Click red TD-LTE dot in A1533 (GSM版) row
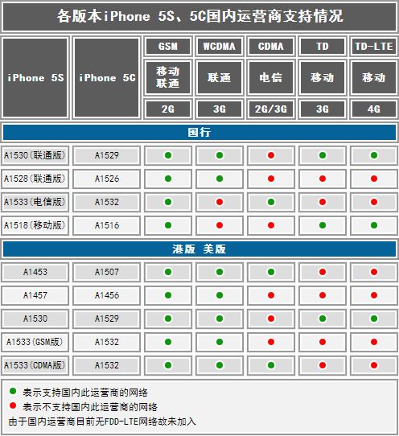Viewport: 399px width, 436px height. pos(374,342)
